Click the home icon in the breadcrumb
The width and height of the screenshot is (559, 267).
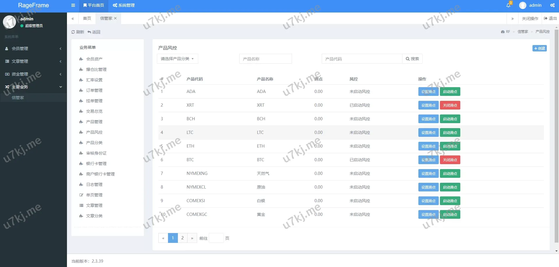click(x=503, y=31)
